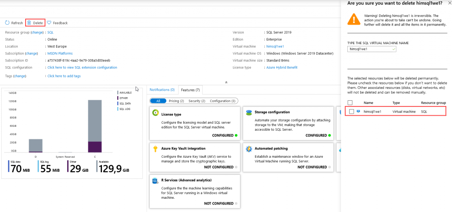Click the License type card icon
Image resolution: width=452 pixels, height=212 pixels.
155,113
